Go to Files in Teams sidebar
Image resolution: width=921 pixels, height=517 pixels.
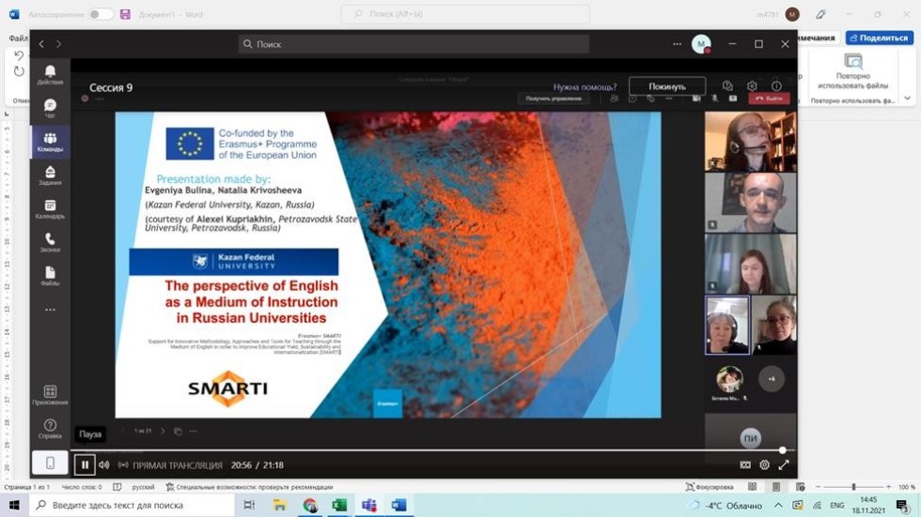click(50, 275)
